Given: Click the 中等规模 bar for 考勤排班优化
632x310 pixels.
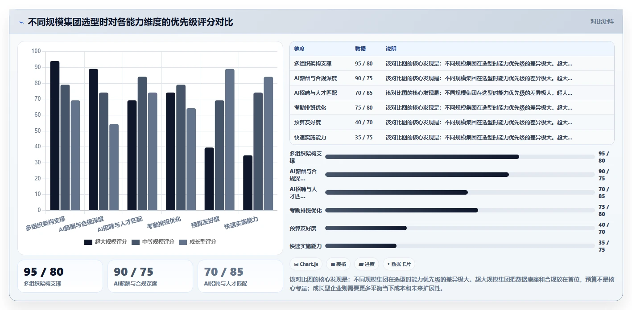Looking at the screenshot, I should coord(181,147).
